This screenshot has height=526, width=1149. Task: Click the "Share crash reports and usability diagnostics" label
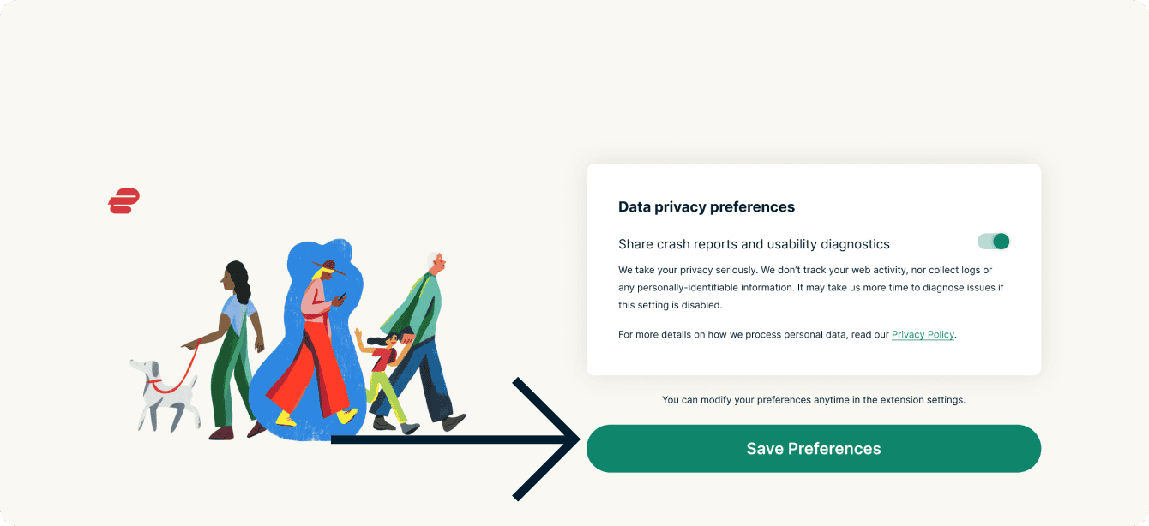754,244
